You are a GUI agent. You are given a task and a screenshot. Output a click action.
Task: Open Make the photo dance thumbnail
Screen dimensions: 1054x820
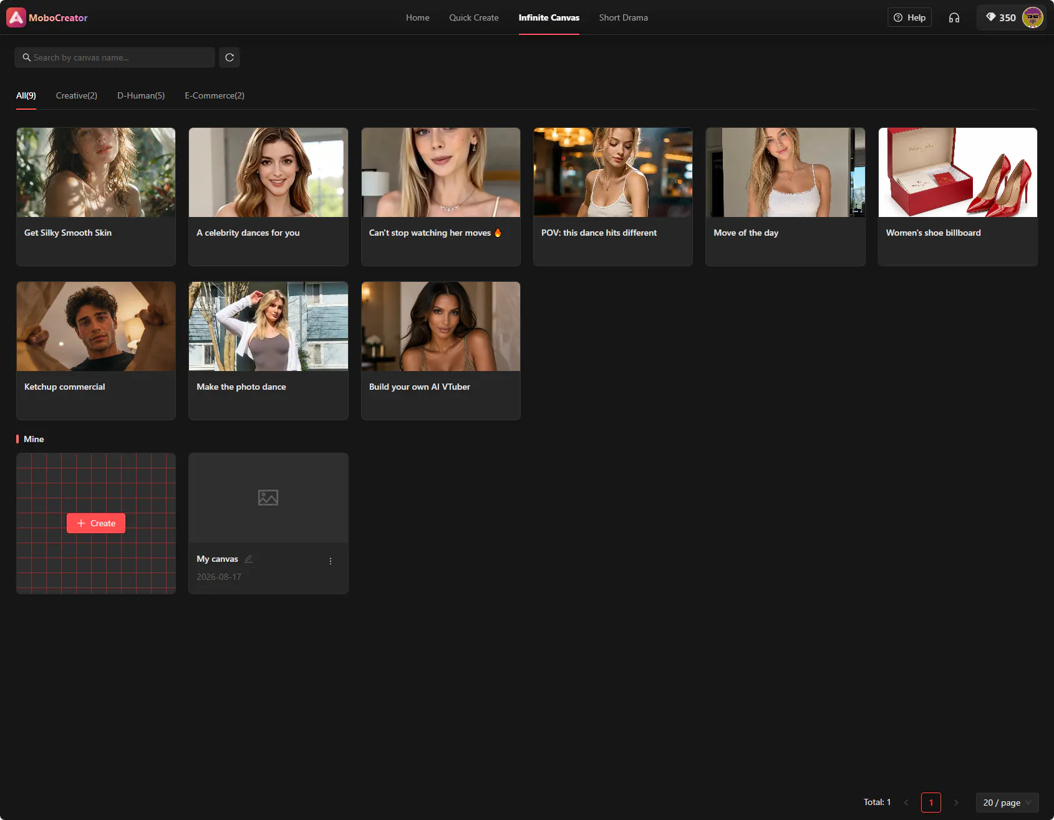pos(268,326)
